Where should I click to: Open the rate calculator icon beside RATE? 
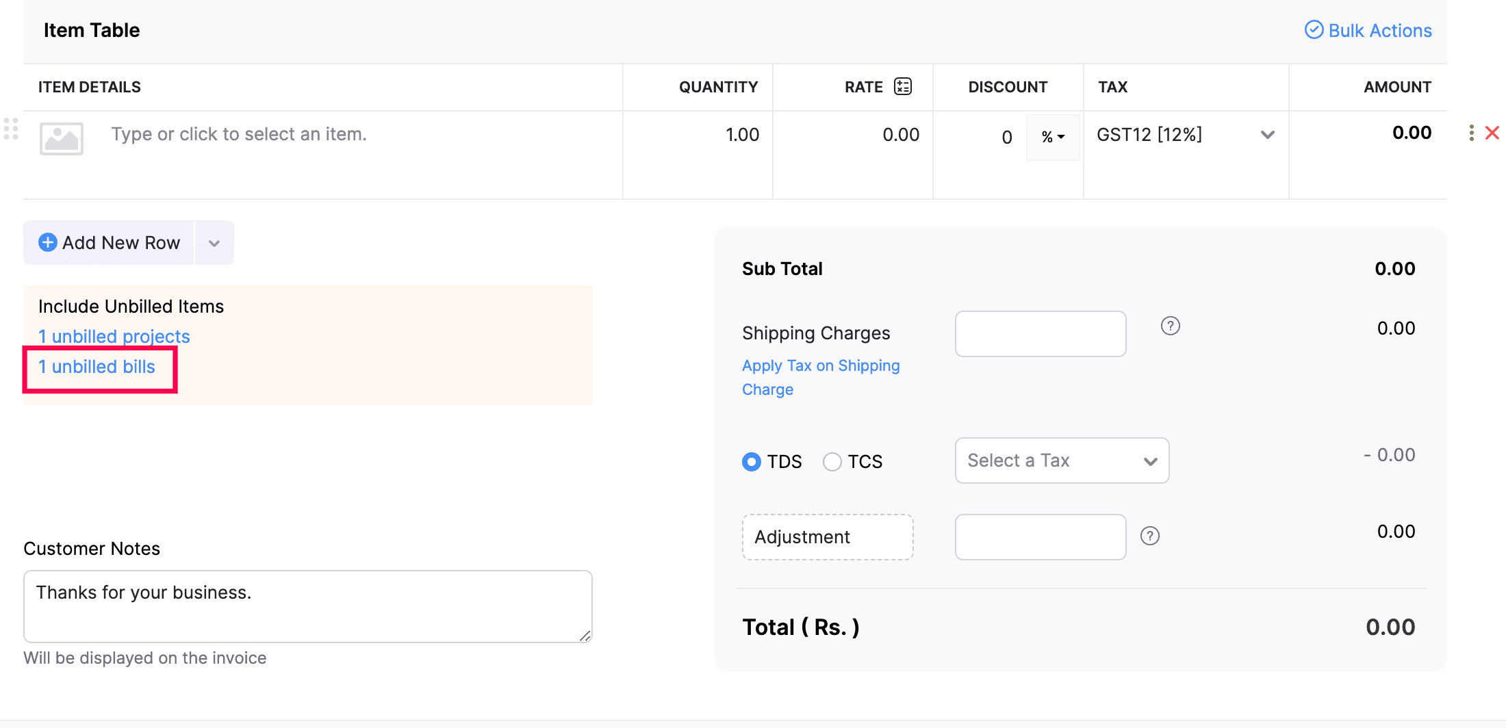[903, 87]
